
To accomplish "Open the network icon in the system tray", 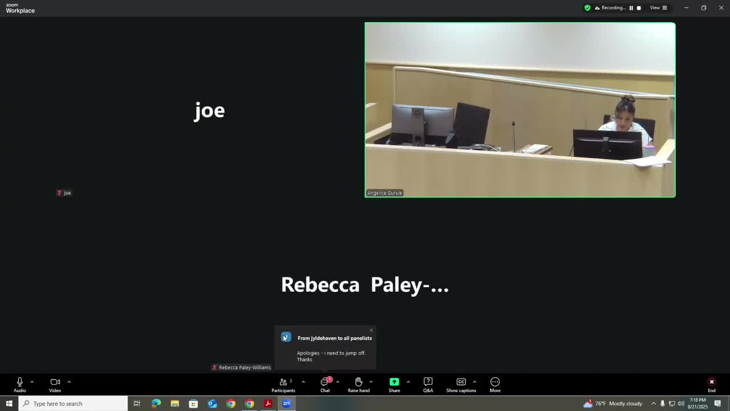I will pos(672,404).
